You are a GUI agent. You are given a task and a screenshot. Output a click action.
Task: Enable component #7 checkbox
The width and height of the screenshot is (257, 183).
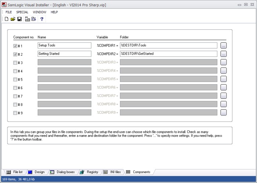(15, 96)
